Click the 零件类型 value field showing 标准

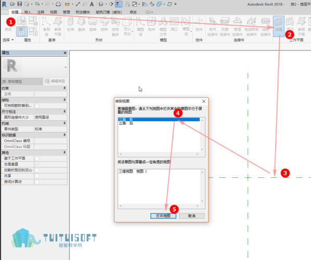[50, 129]
